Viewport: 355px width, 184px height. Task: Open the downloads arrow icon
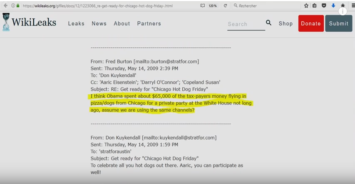tap(333, 6)
